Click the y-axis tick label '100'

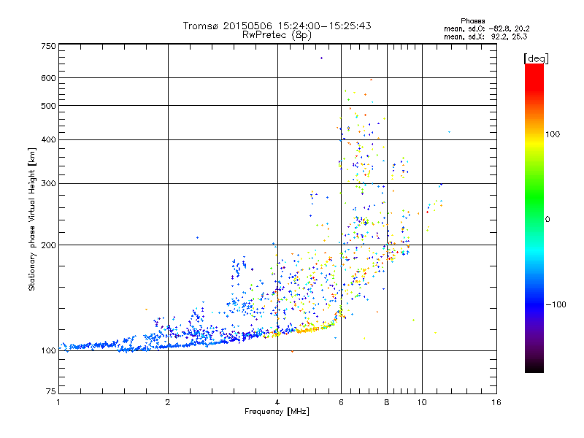pyautogui.click(x=48, y=350)
